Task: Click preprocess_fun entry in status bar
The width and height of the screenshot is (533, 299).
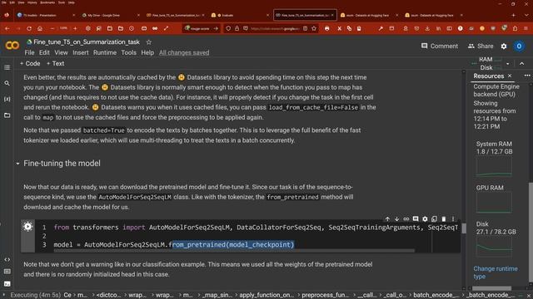Action: (x=325, y=295)
